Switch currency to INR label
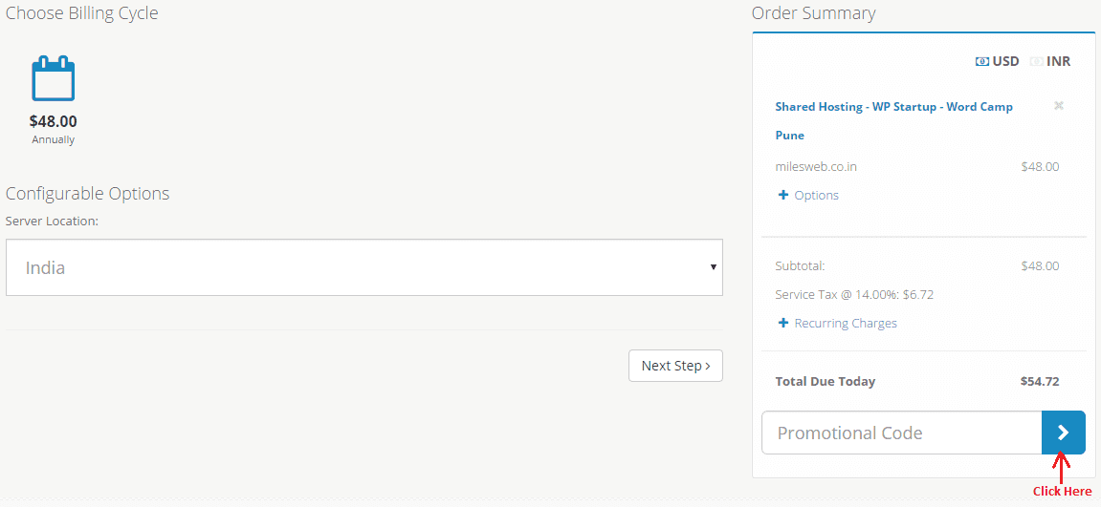Screen dimensions: 1101x507 point(1058,62)
